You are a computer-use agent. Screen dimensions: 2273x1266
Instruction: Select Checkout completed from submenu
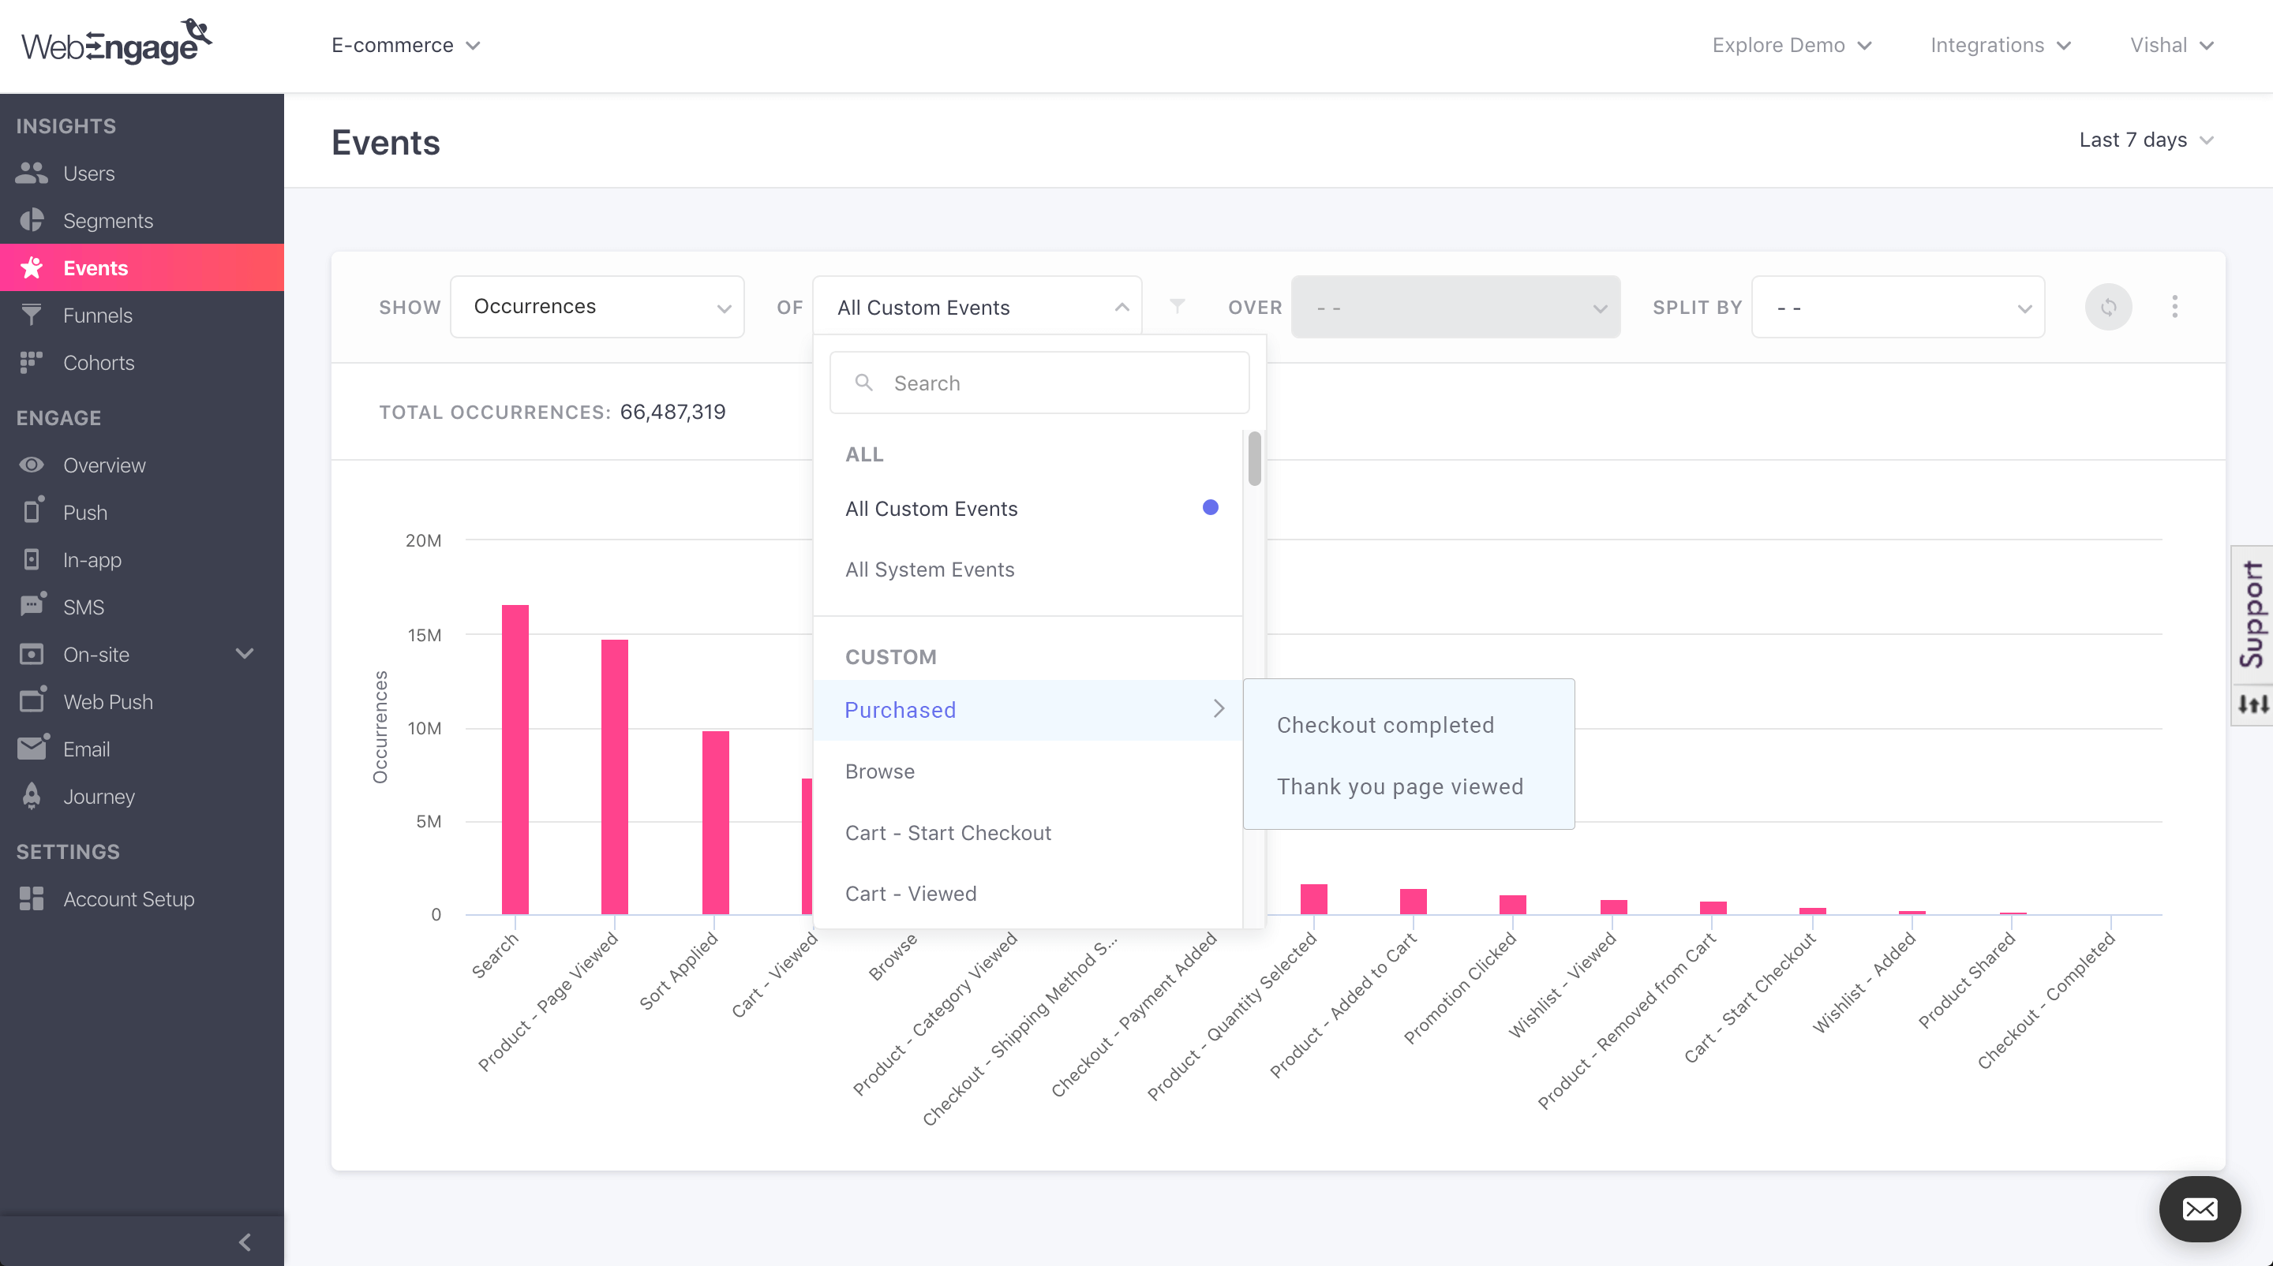(1384, 725)
